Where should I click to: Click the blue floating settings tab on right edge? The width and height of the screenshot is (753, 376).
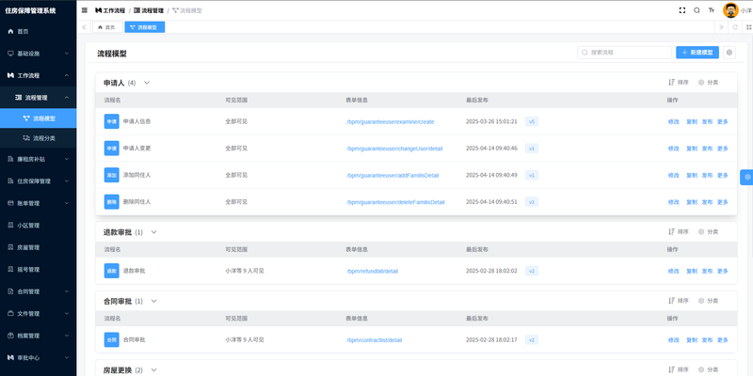746,177
